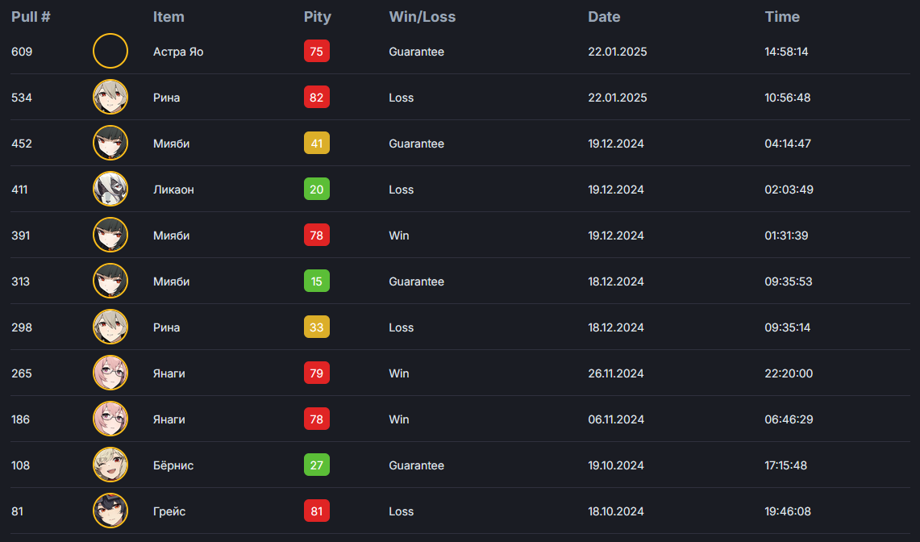Image resolution: width=920 pixels, height=542 pixels.
Task: Click Грейс's avatar in pull 81 row
Action: coord(110,511)
